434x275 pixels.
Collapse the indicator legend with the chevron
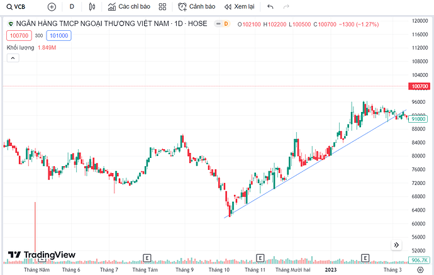pos(13,58)
